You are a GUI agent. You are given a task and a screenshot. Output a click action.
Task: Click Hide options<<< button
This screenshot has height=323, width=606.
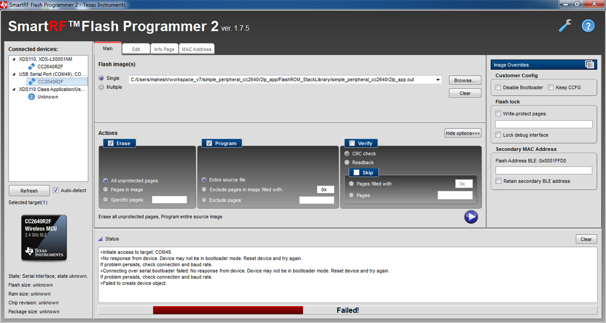[x=463, y=133]
